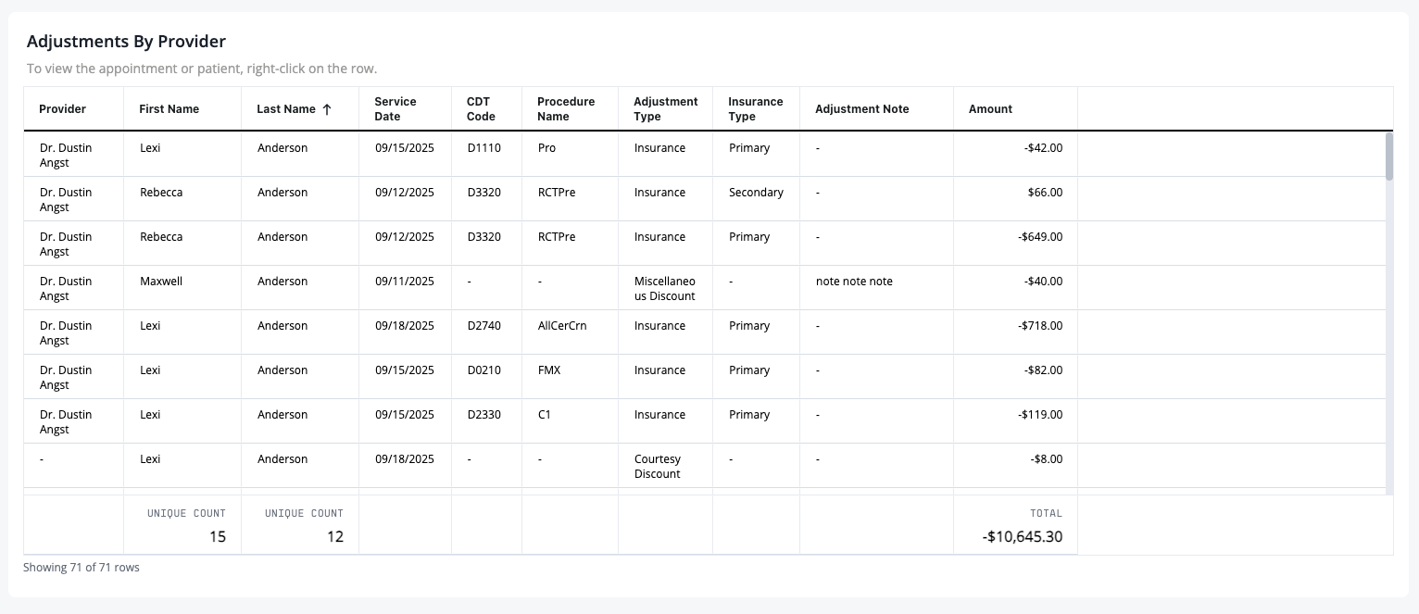1419x614 pixels.
Task: Sort table by Service Date header
Action: pos(405,109)
